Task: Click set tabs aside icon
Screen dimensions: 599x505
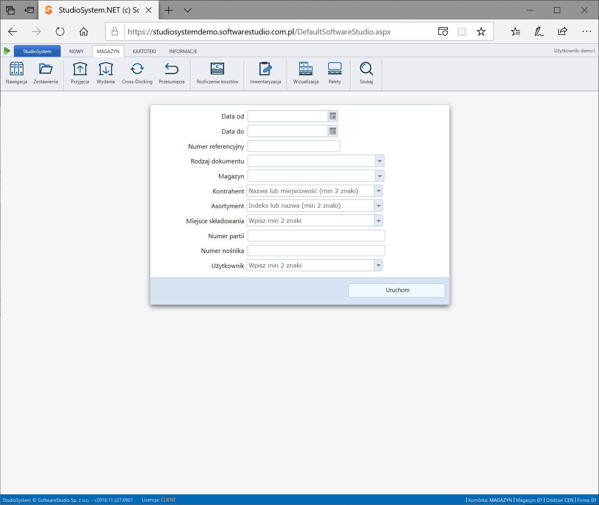Action: pyautogui.click(x=29, y=10)
